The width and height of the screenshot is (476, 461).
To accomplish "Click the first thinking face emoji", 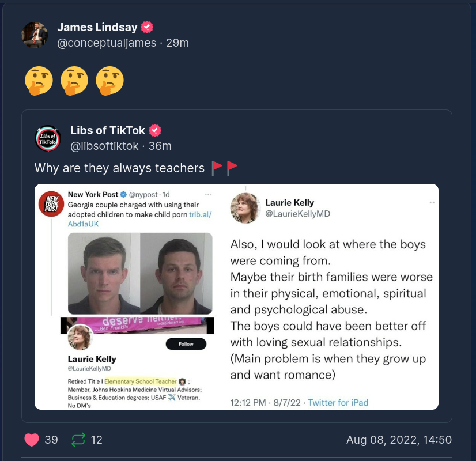I will pos(39,81).
